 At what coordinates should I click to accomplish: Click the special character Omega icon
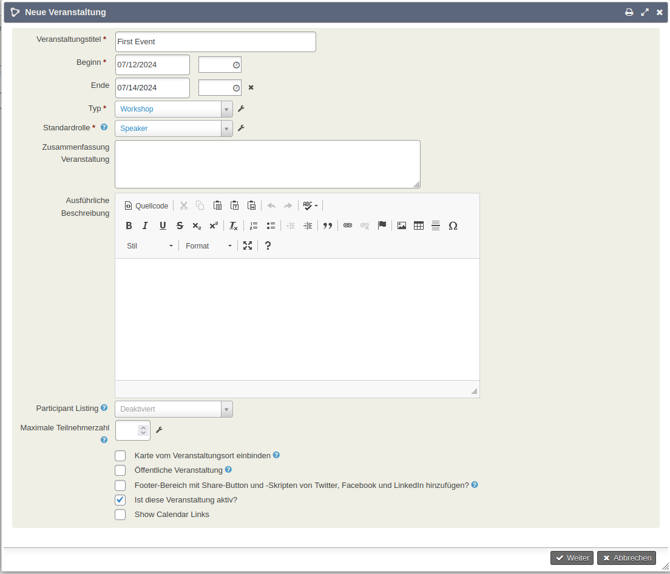tap(453, 225)
